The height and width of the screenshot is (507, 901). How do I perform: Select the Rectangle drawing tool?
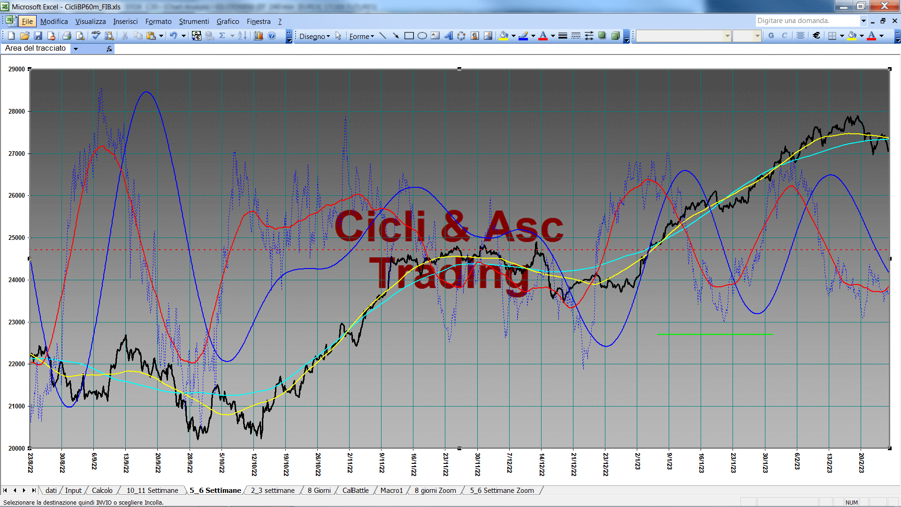[x=409, y=36]
